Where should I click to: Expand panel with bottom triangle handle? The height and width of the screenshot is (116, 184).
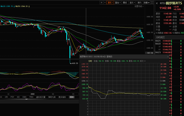(x=26, y=99)
